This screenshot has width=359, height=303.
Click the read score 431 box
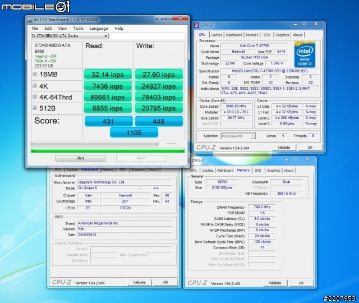[108, 121]
